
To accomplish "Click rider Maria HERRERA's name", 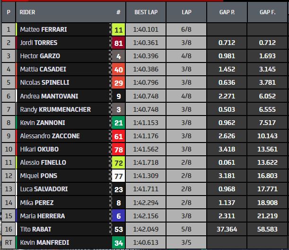I will (43, 216).
